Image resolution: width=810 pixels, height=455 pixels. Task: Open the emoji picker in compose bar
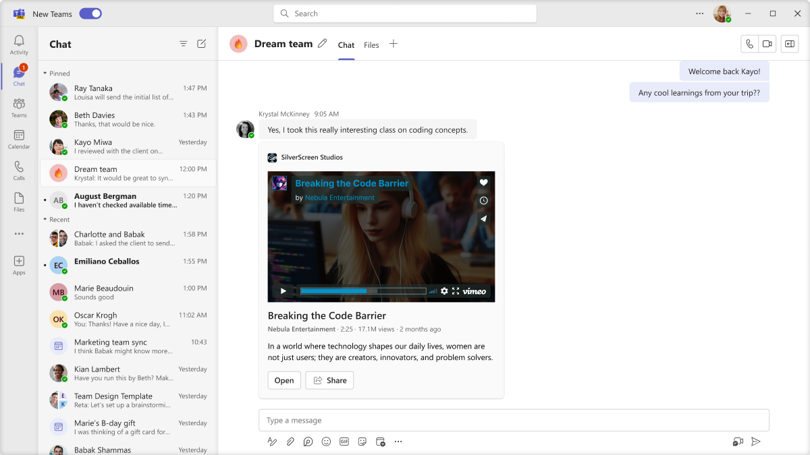point(326,442)
